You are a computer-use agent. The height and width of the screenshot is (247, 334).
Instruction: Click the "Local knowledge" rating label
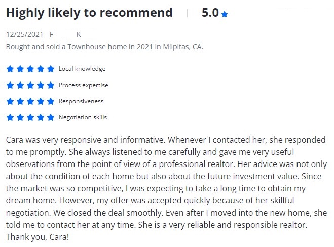pos(82,69)
